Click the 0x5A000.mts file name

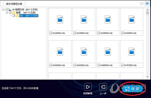(59, 65)
